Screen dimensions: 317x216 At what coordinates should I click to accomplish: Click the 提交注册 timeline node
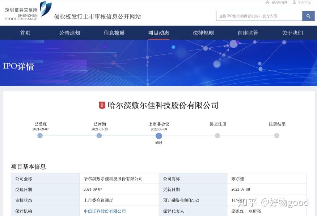(217, 136)
